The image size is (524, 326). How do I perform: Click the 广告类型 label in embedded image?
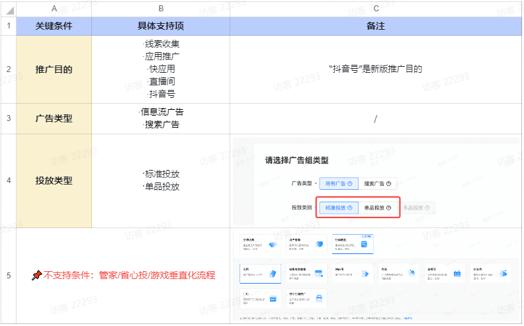point(302,183)
